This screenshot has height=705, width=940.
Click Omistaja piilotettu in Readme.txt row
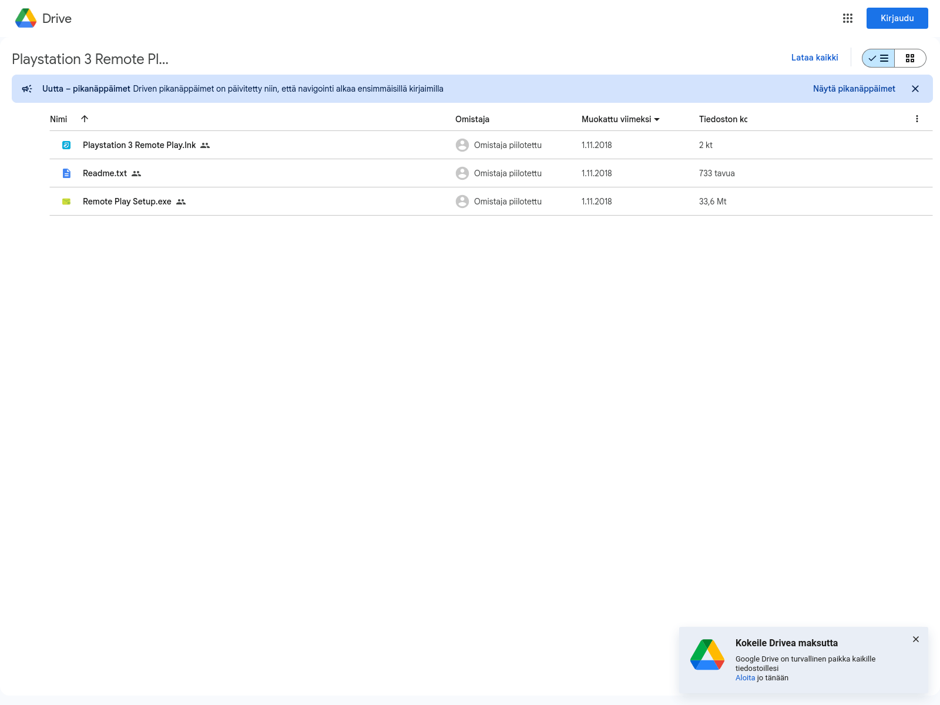(x=508, y=173)
